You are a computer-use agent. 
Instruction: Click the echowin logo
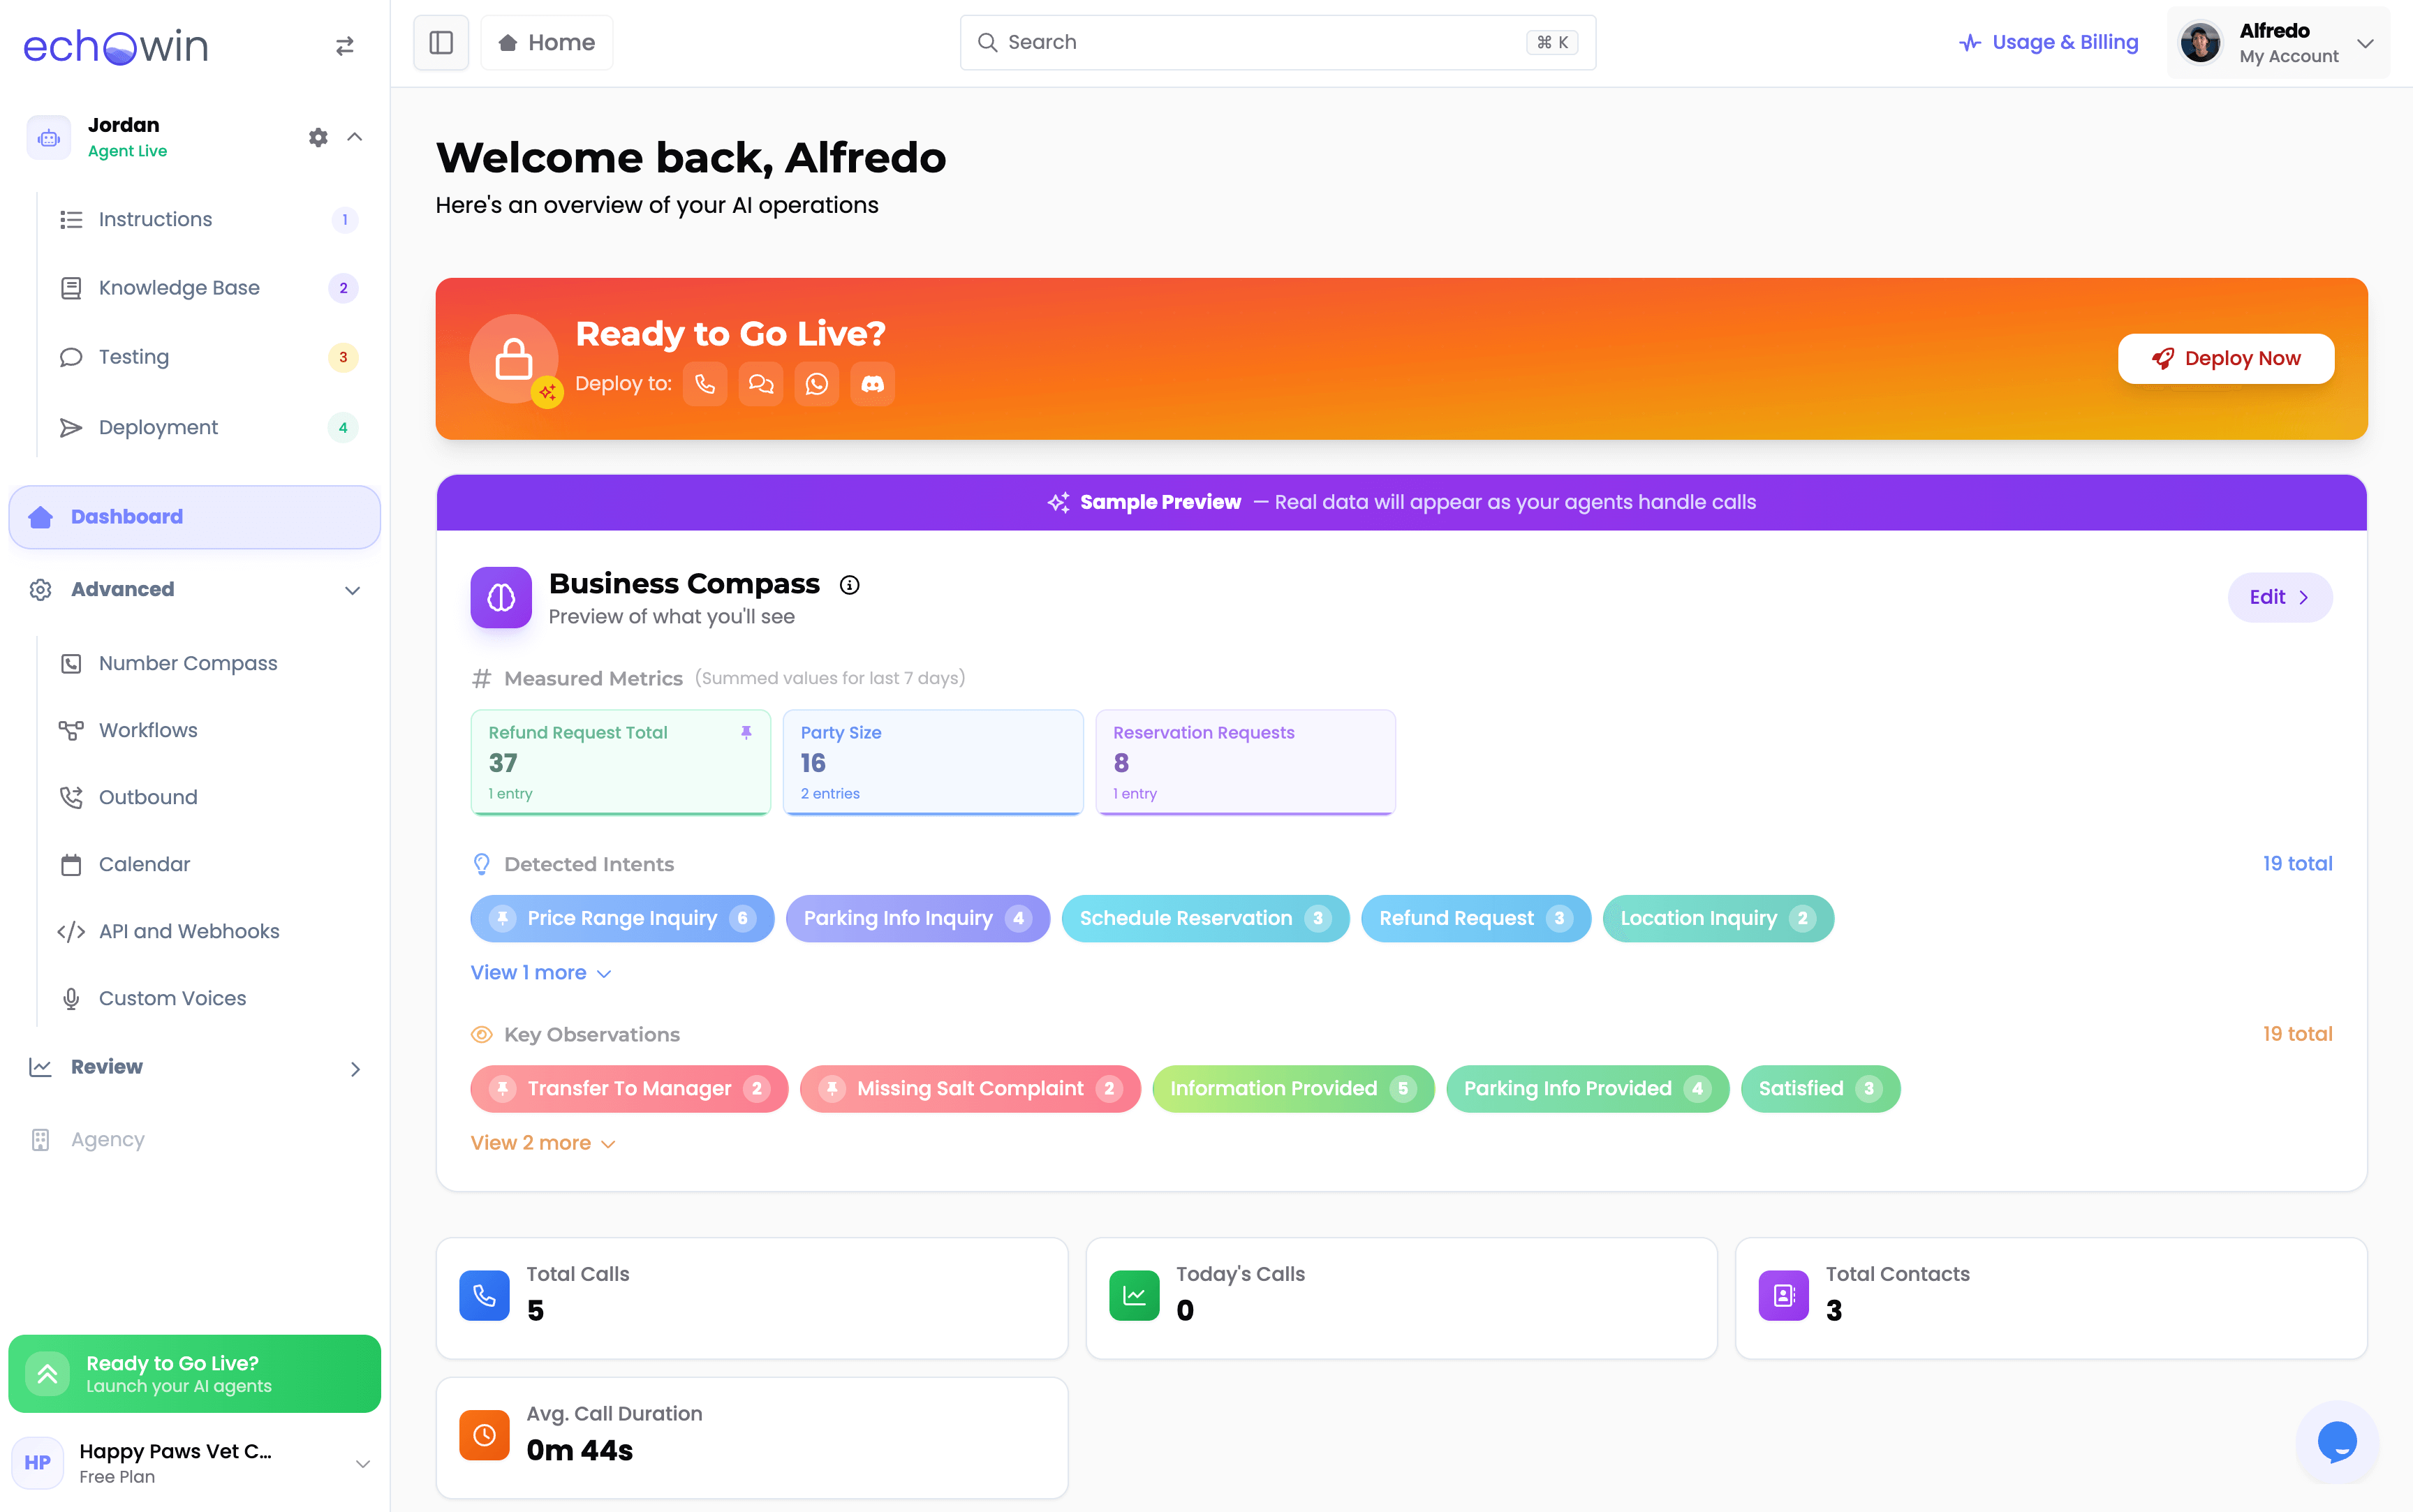point(115,46)
